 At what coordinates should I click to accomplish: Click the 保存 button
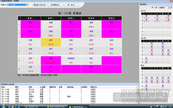coord(71,5)
